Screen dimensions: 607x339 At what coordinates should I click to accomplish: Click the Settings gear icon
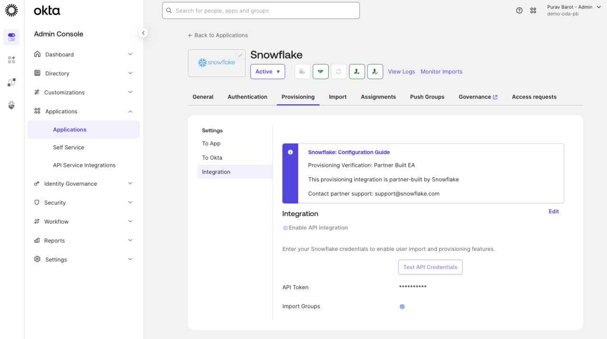[x=37, y=259]
